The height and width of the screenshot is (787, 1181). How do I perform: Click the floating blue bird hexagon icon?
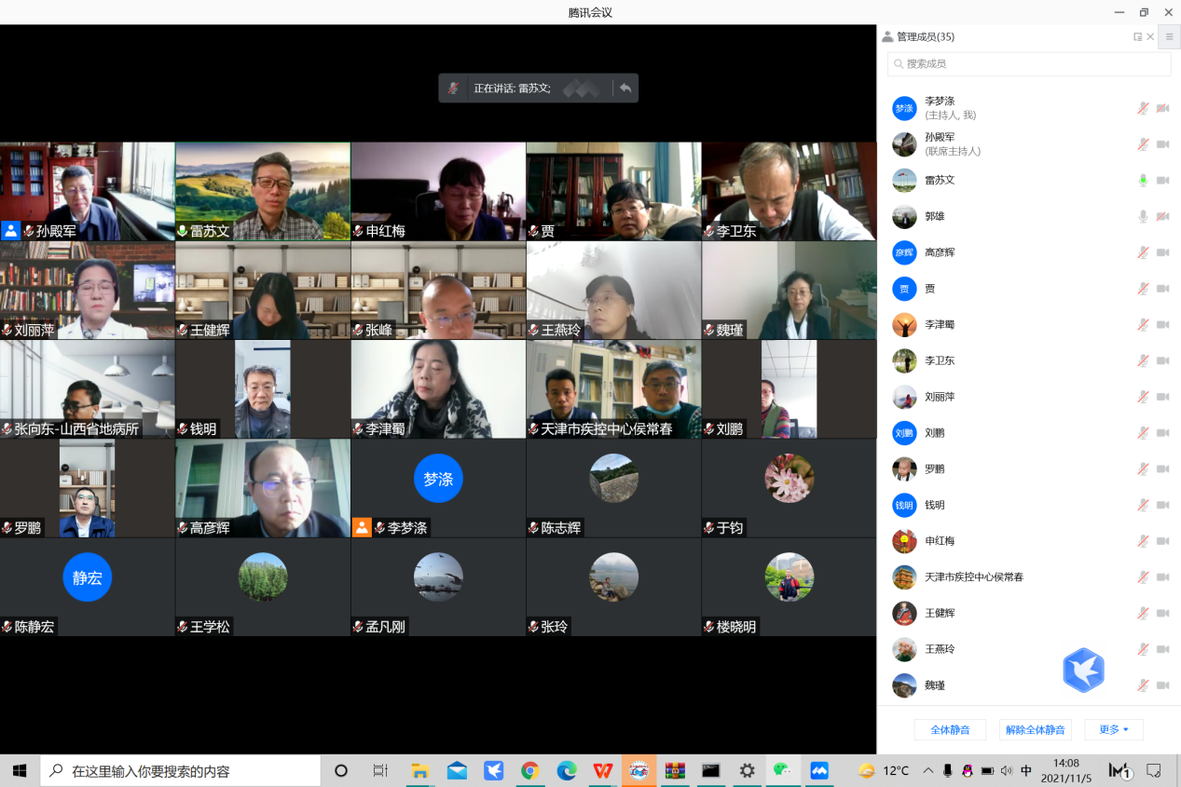pos(1083,670)
